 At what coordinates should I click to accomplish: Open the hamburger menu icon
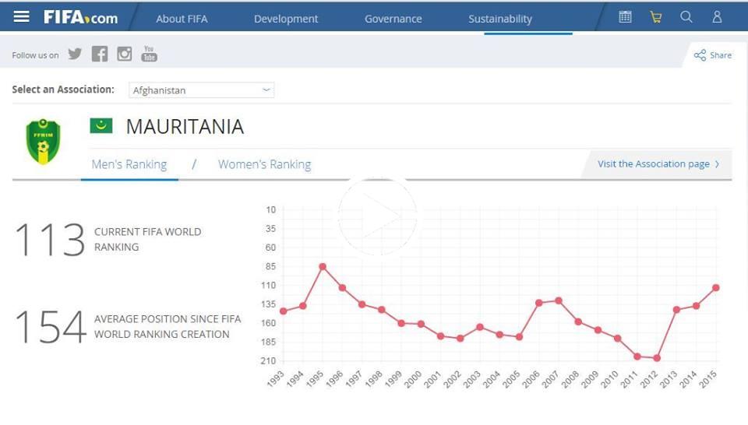(x=21, y=17)
